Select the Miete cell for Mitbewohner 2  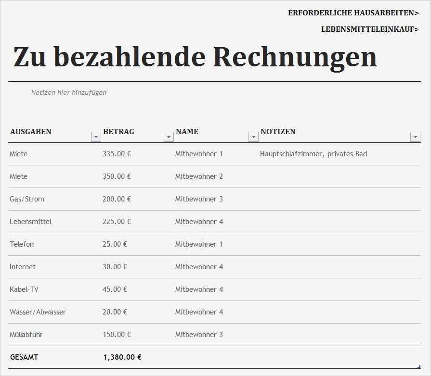(18, 176)
